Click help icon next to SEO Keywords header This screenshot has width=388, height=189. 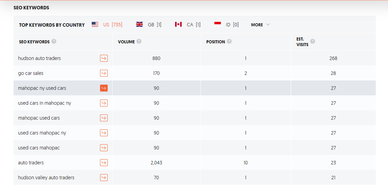coord(54,41)
